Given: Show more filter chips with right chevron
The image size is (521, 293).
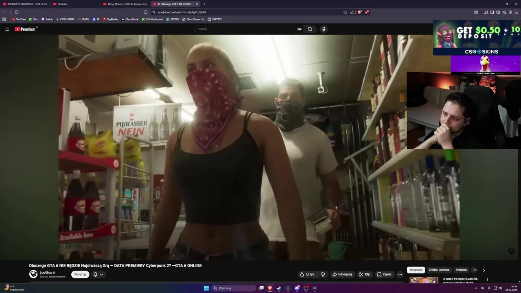Looking at the screenshot, I should coord(484,270).
